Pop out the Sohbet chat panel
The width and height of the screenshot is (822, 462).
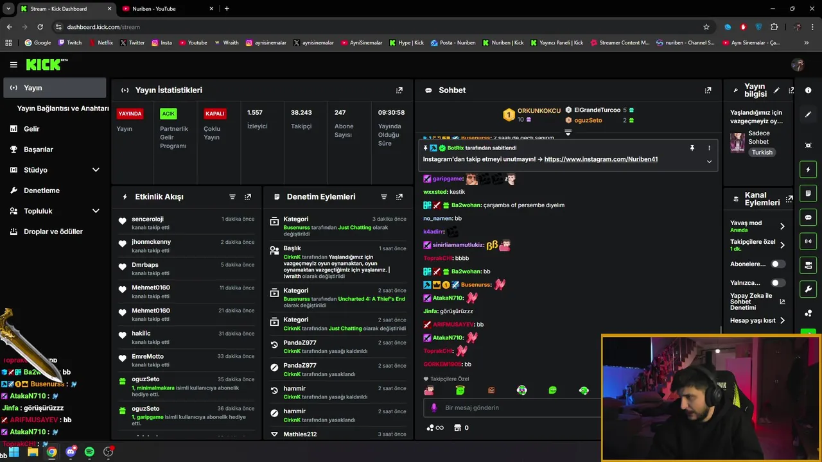(x=708, y=90)
